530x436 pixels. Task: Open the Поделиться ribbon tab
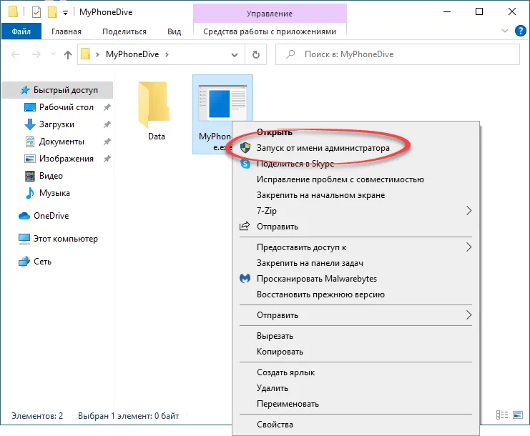124,31
